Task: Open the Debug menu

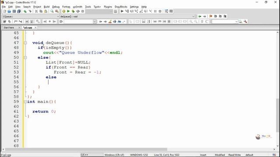Action: click(56, 7)
